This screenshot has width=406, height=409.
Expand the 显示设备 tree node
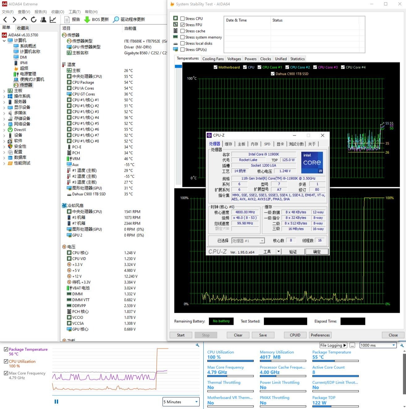coord(4,107)
